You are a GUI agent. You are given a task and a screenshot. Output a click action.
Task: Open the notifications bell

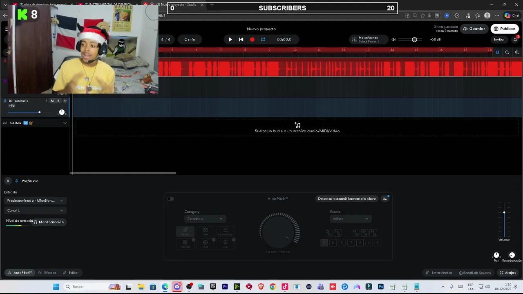515,40
